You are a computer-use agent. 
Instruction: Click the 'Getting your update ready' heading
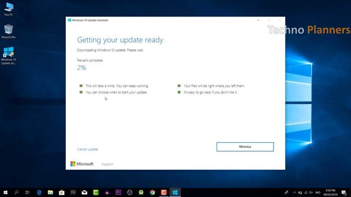pyautogui.click(x=120, y=40)
